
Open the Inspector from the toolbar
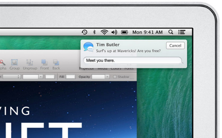[x=86, y=68]
